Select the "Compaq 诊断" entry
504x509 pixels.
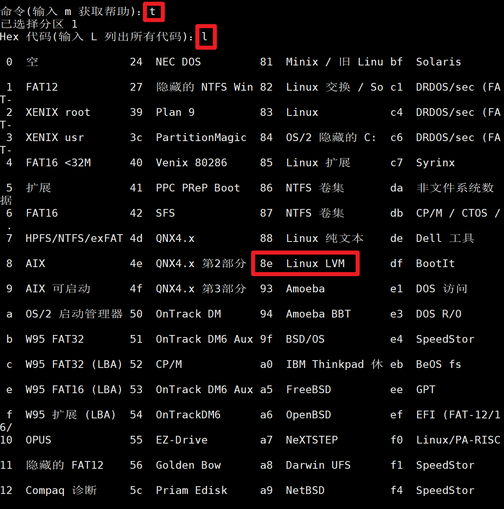[x=61, y=490]
